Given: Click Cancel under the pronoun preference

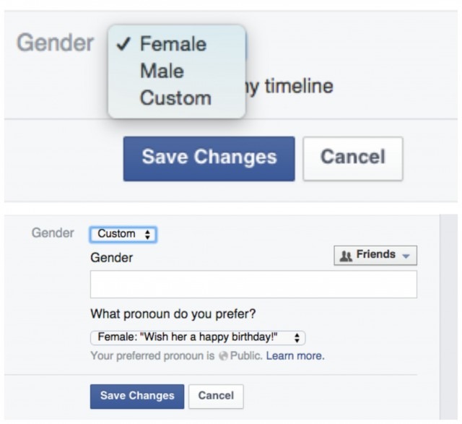Looking at the screenshot, I should point(217,396).
